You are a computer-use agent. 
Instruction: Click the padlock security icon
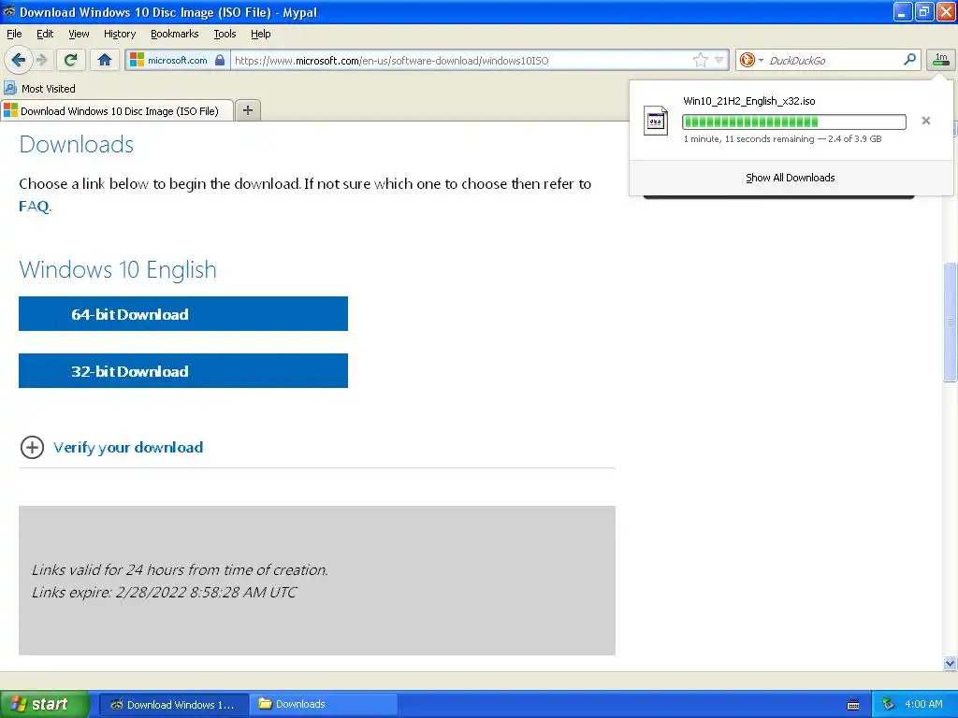click(220, 60)
